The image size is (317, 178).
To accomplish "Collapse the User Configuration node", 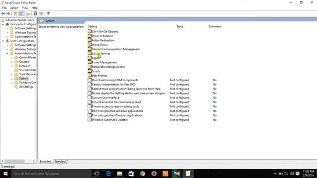I will point(3,41).
